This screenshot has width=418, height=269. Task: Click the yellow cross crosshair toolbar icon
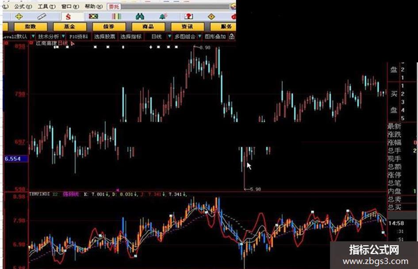(x=19, y=17)
